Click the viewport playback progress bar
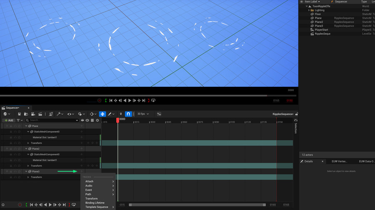 [x=148, y=95]
